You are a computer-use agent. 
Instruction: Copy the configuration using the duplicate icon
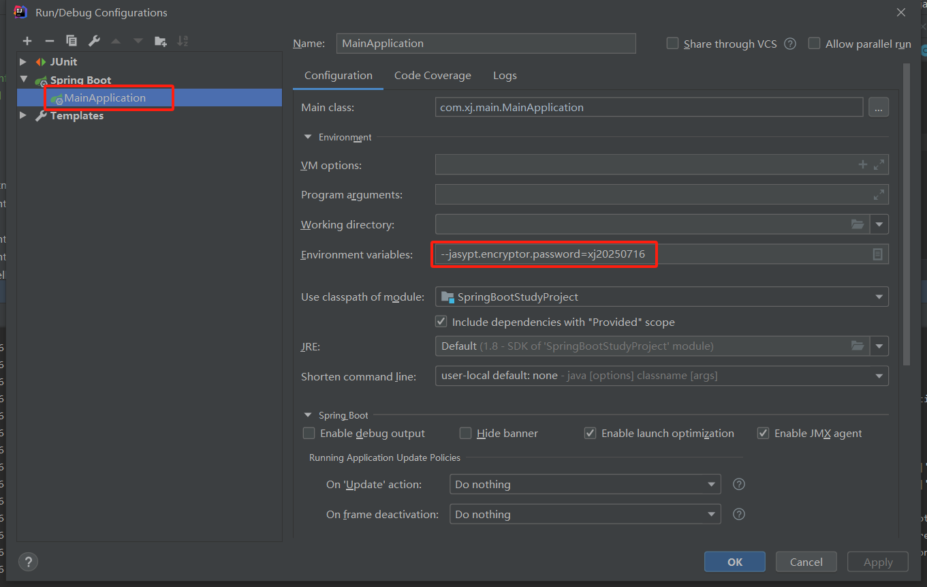pos(72,41)
